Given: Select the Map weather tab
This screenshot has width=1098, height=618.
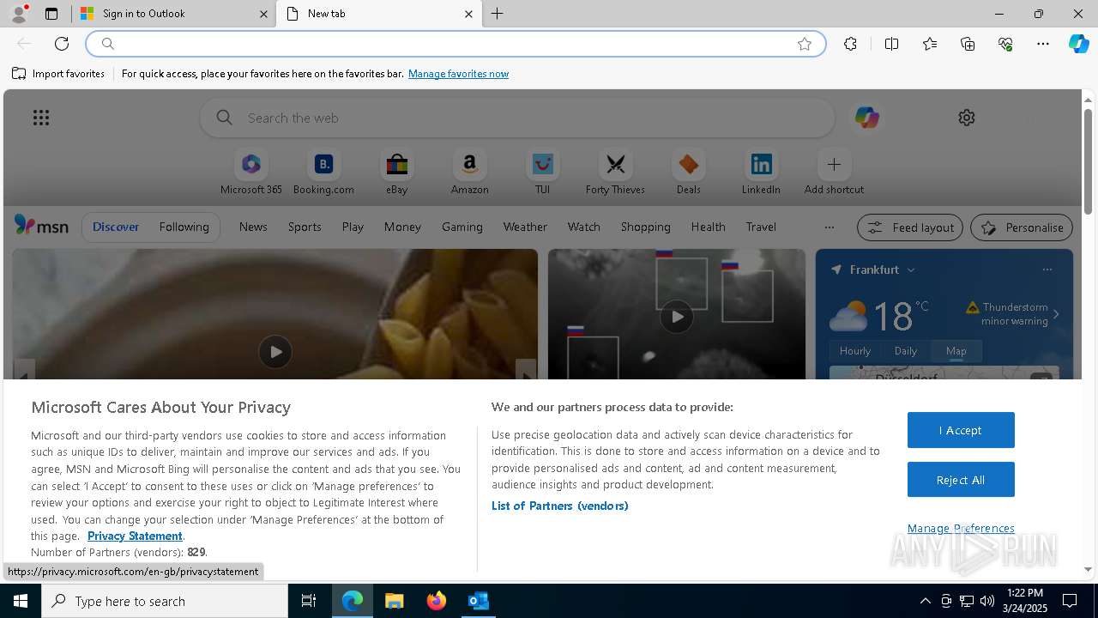Looking at the screenshot, I should 956,351.
